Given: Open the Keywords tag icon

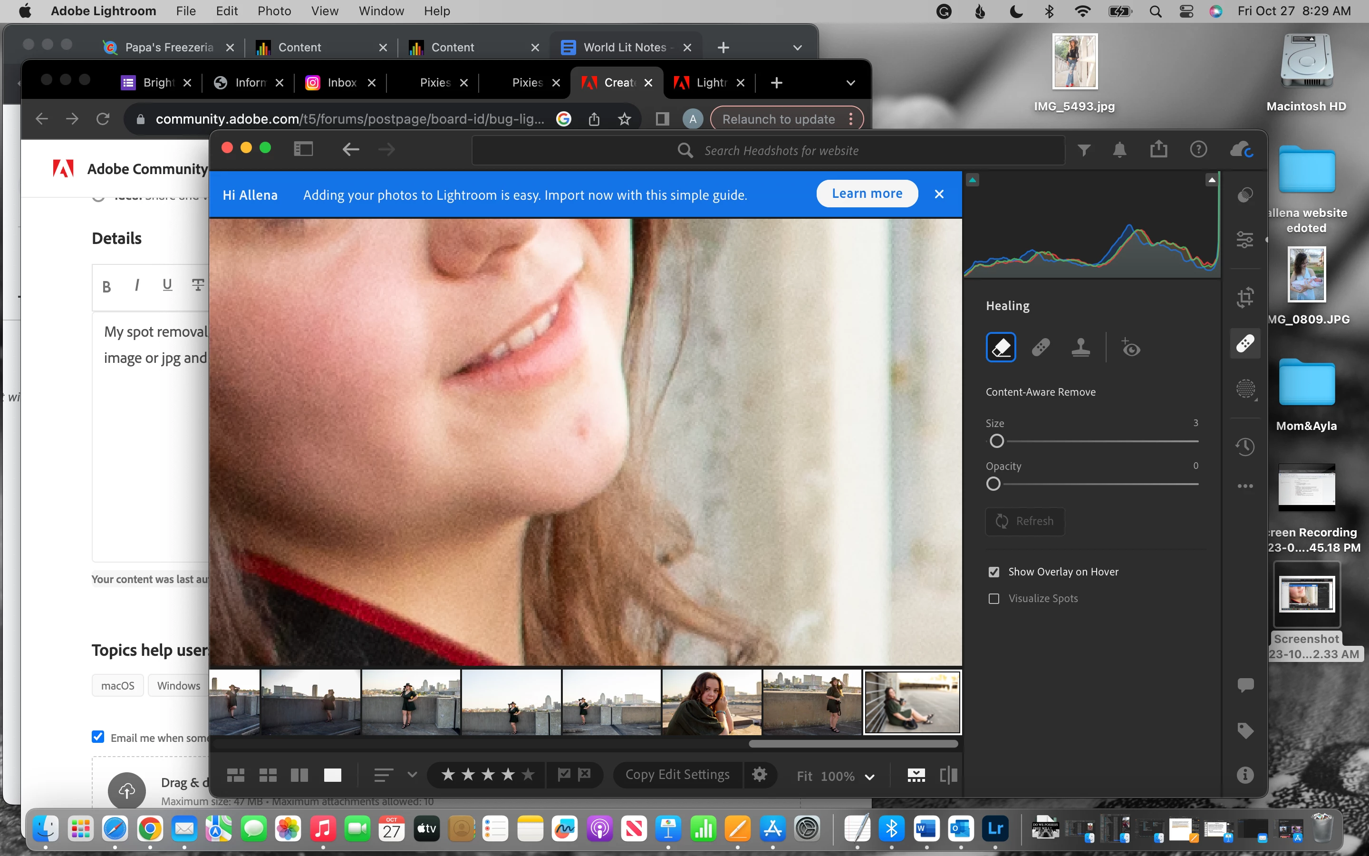Looking at the screenshot, I should point(1245,730).
